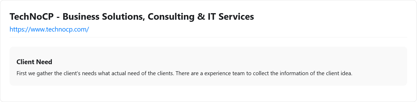The height and width of the screenshot is (102, 417).
Task: Click the paragraph starting "First we gather"
Action: pos(184,73)
